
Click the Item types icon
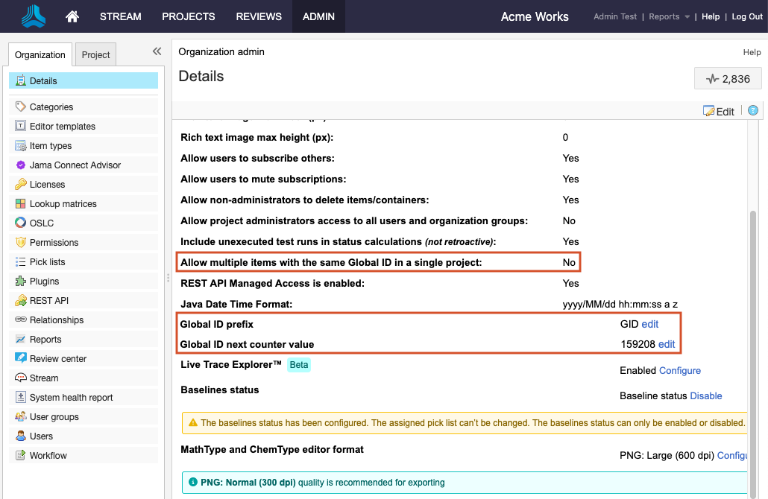[21, 145]
